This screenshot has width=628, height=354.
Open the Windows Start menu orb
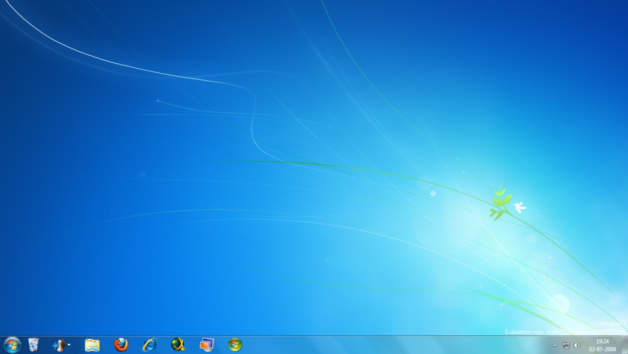(x=12, y=345)
